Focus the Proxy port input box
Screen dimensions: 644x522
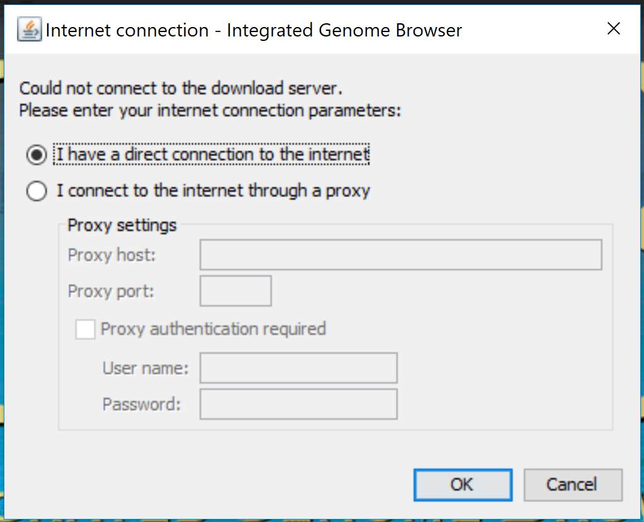click(x=235, y=291)
